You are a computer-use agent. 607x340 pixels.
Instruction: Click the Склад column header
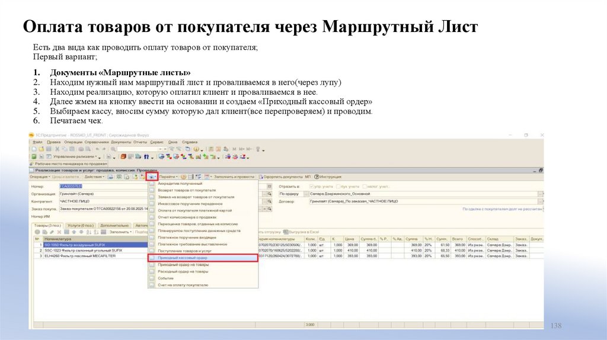(499, 239)
